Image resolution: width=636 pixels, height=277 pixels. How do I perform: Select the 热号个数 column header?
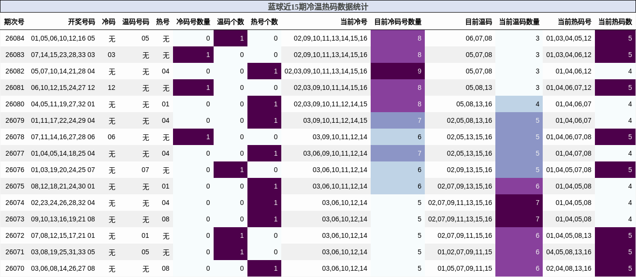tap(264, 22)
